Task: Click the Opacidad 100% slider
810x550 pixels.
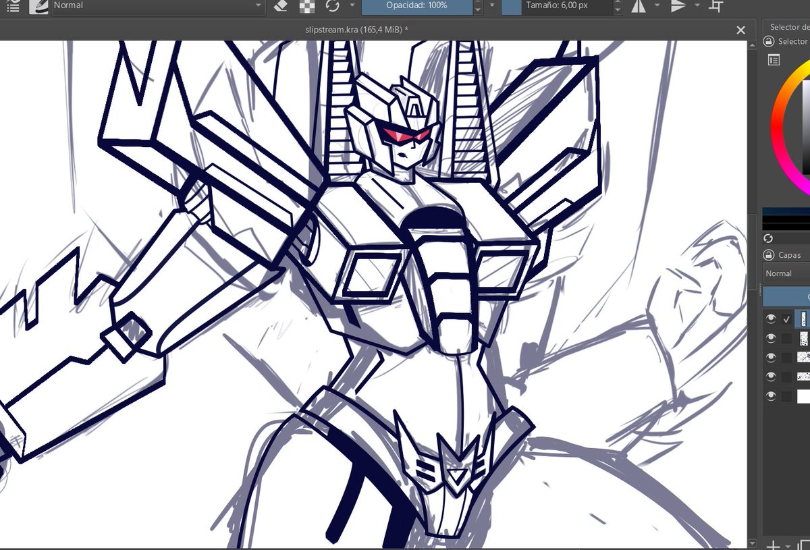Action: pos(416,5)
